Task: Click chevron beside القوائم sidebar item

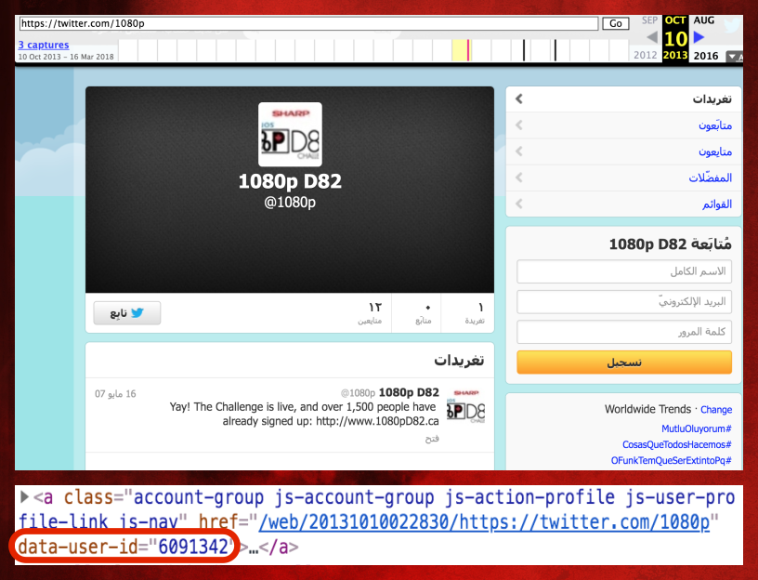Action: (518, 204)
